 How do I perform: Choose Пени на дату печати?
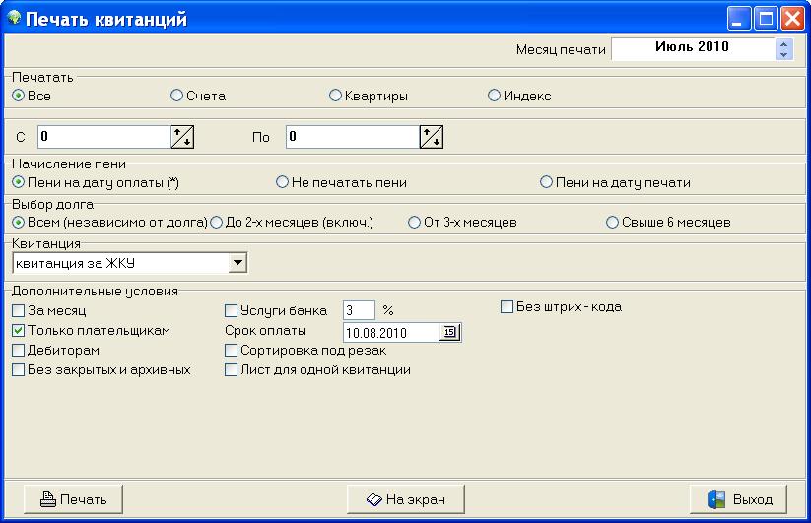click(547, 182)
